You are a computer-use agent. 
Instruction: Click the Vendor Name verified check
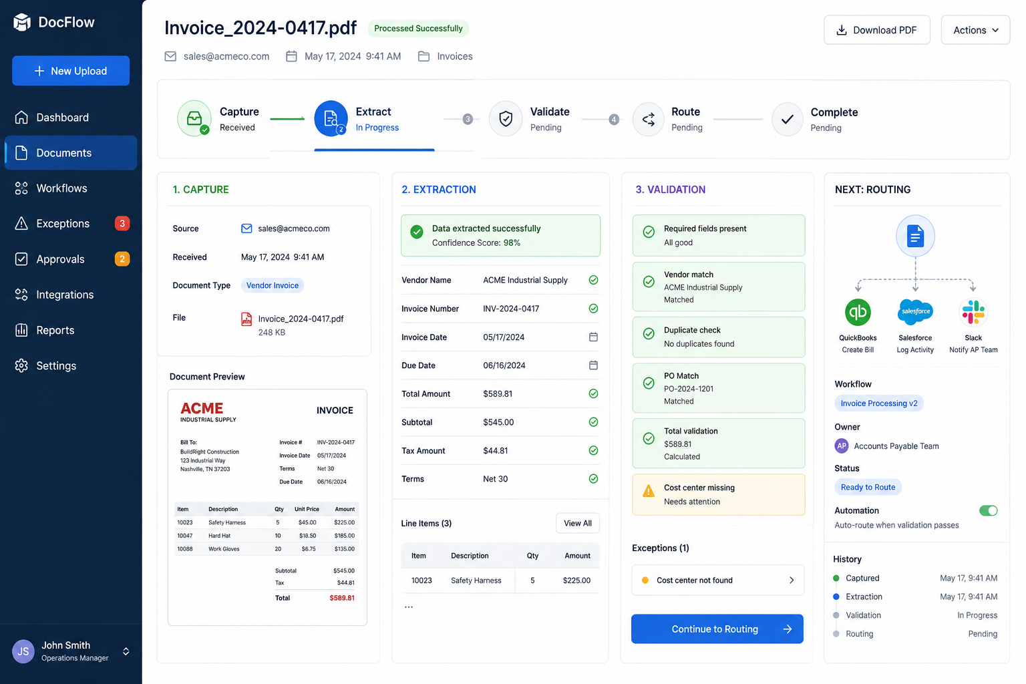click(x=593, y=280)
